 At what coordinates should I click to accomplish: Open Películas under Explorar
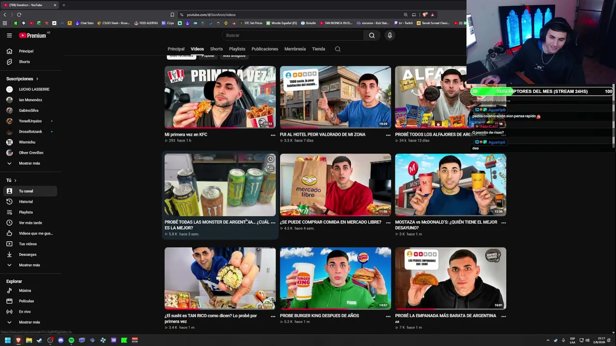click(29, 301)
